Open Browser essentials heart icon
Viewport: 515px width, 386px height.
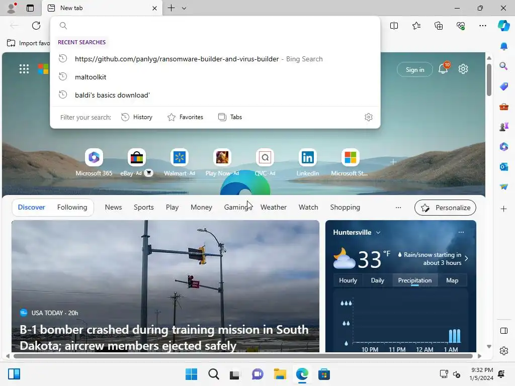pyautogui.click(x=461, y=26)
